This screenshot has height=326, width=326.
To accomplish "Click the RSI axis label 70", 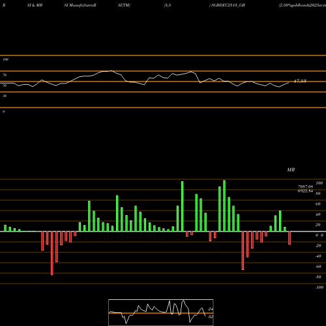I will point(5,75).
